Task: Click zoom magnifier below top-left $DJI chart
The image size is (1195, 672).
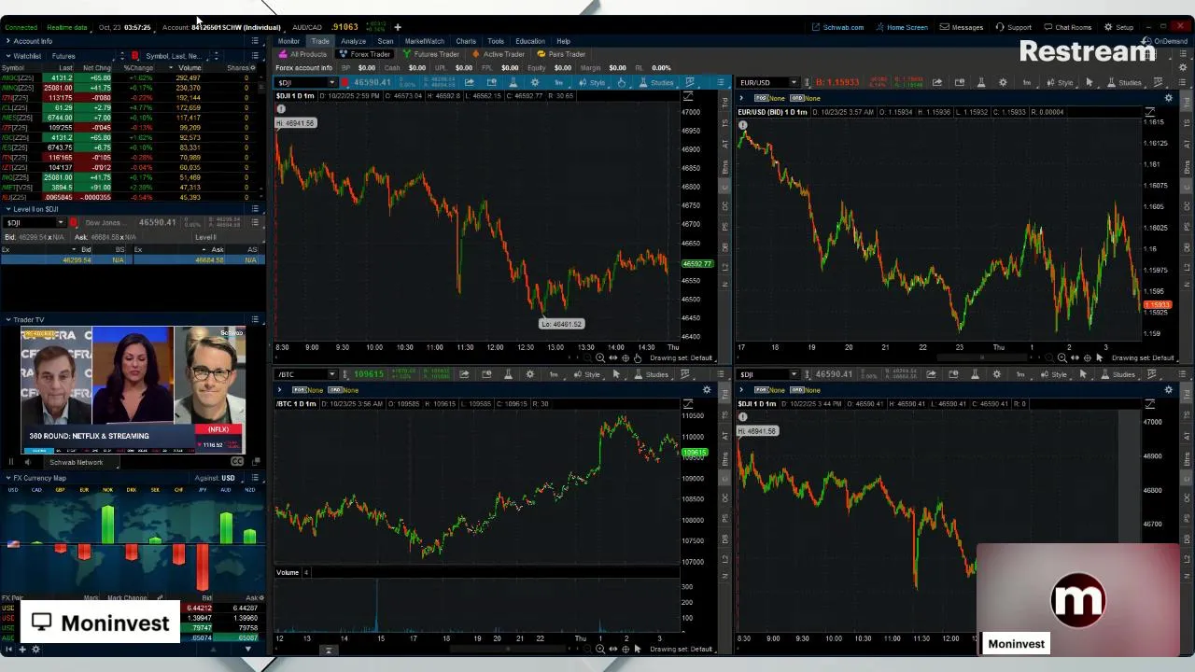Action: click(x=600, y=357)
